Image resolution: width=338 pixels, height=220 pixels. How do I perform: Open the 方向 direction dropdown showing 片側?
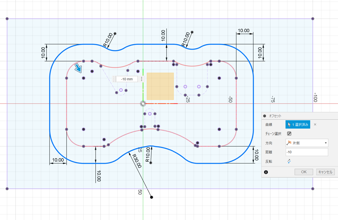pos(307,143)
